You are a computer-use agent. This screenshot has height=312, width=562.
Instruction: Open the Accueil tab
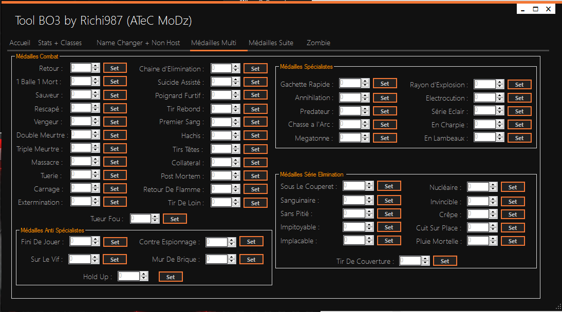pos(20,43)
